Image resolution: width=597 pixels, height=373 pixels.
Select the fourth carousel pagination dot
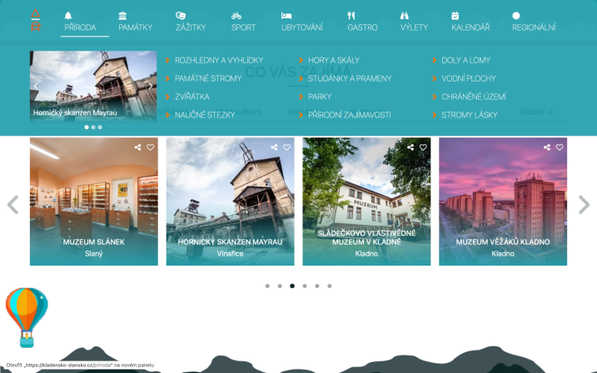305,286
